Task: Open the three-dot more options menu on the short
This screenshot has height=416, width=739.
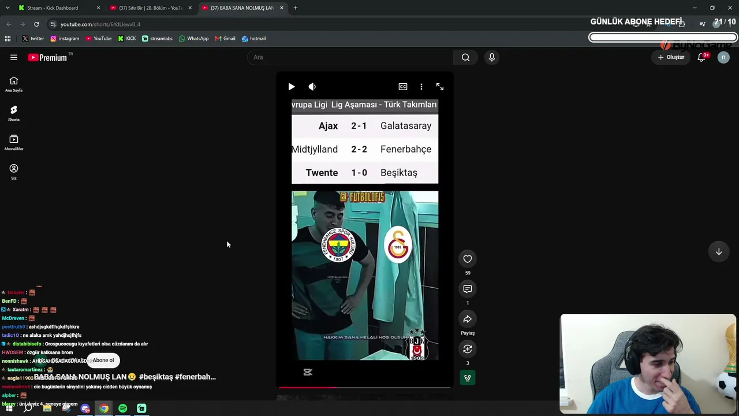Action: (421, 87)
